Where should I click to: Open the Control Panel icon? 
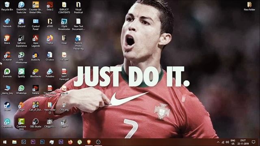tap(36, 24)
